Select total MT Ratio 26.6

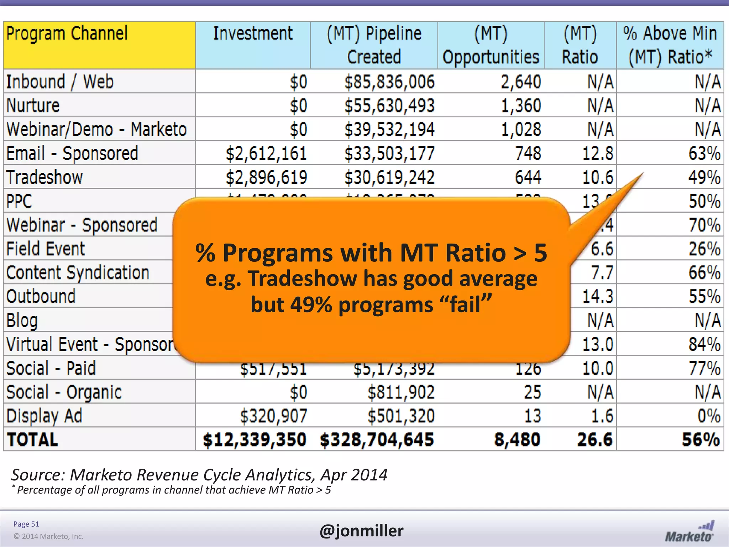click(595, 440)
